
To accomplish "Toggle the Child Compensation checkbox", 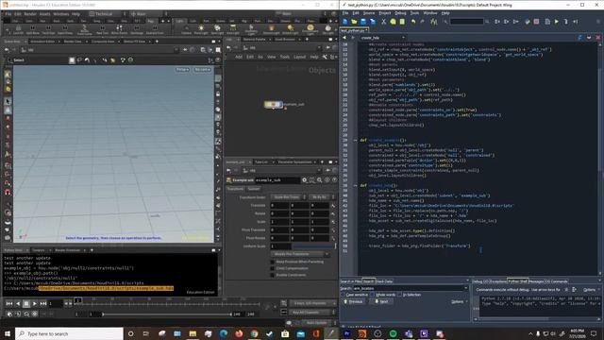I will click(x=273, y=268).
